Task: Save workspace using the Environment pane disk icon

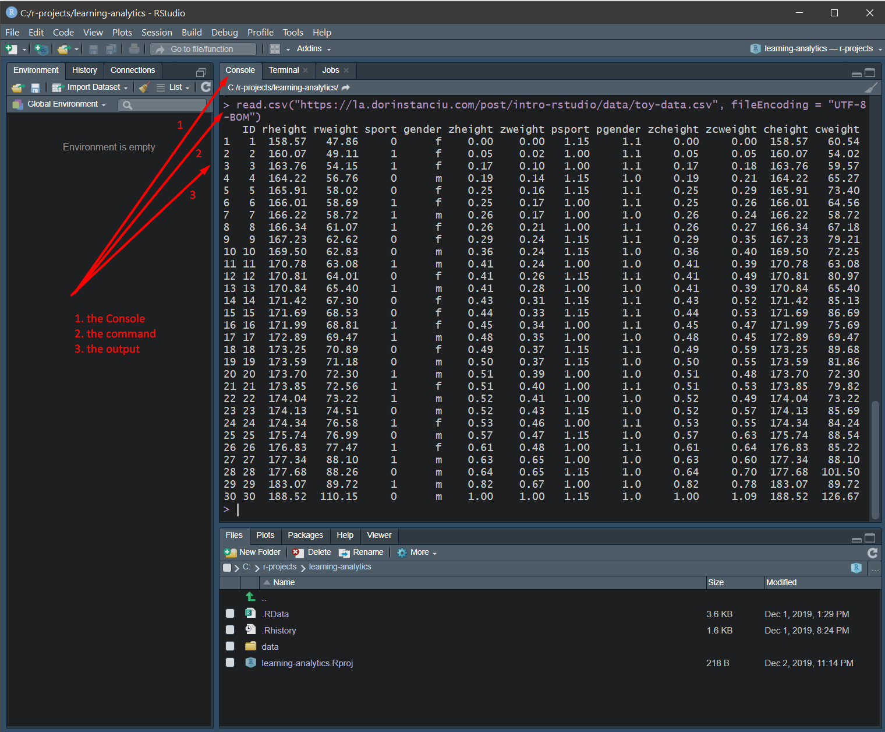Action: [35, 87]
